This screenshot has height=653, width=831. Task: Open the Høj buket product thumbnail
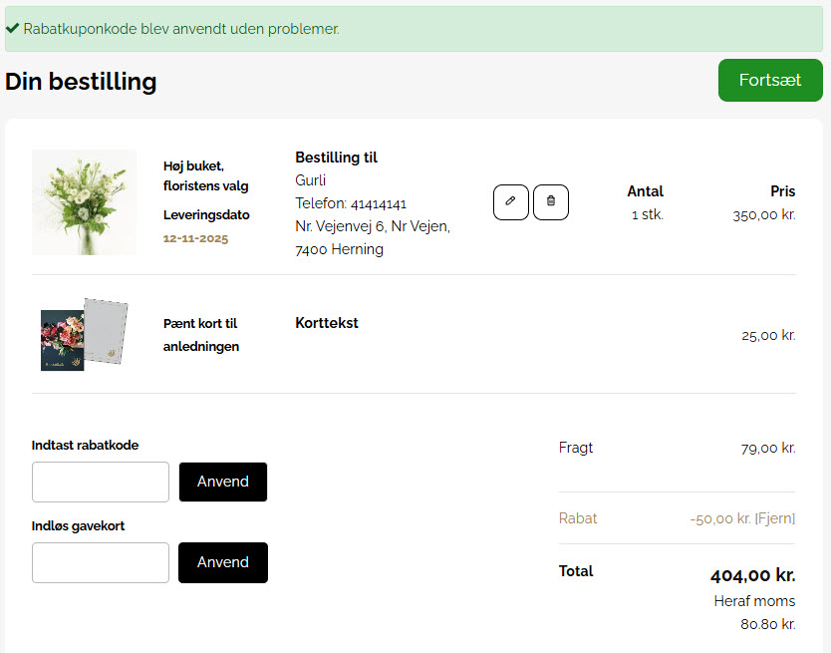coord(84,201)
